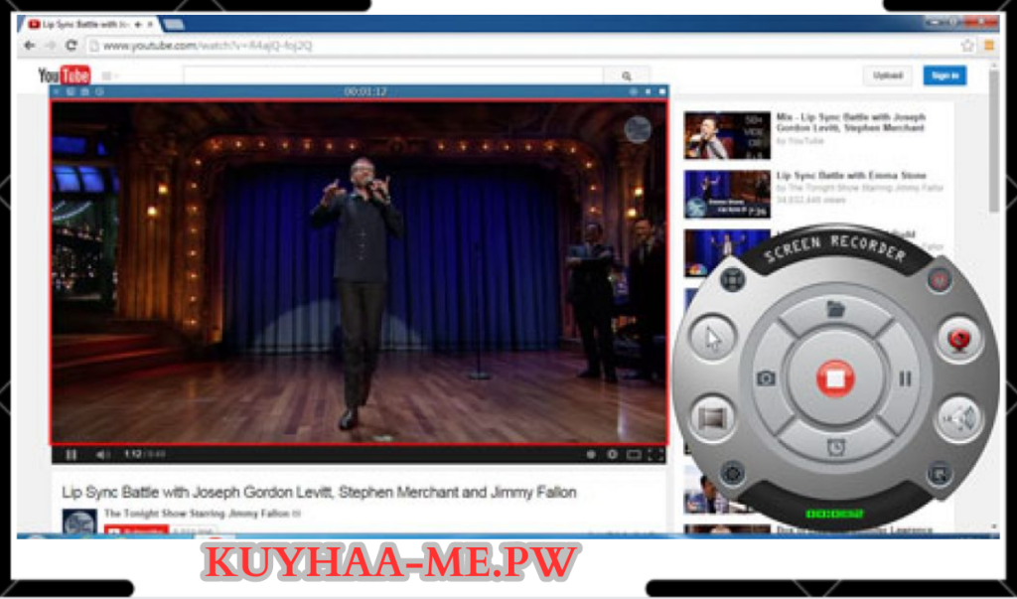Open YouTube player settings gear
Screen dimensions: 1017x599
pos(612,454)
